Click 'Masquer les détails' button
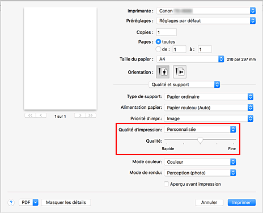This screenshot has height=213, width=263. click(66, 202)
